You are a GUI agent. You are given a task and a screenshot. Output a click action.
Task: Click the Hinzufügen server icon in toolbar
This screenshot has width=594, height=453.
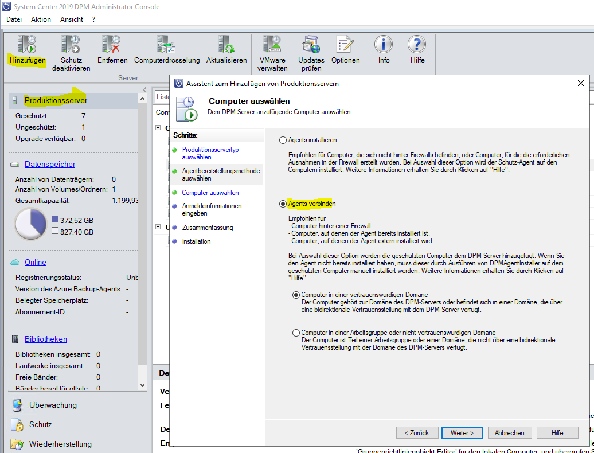coord(28,44)
